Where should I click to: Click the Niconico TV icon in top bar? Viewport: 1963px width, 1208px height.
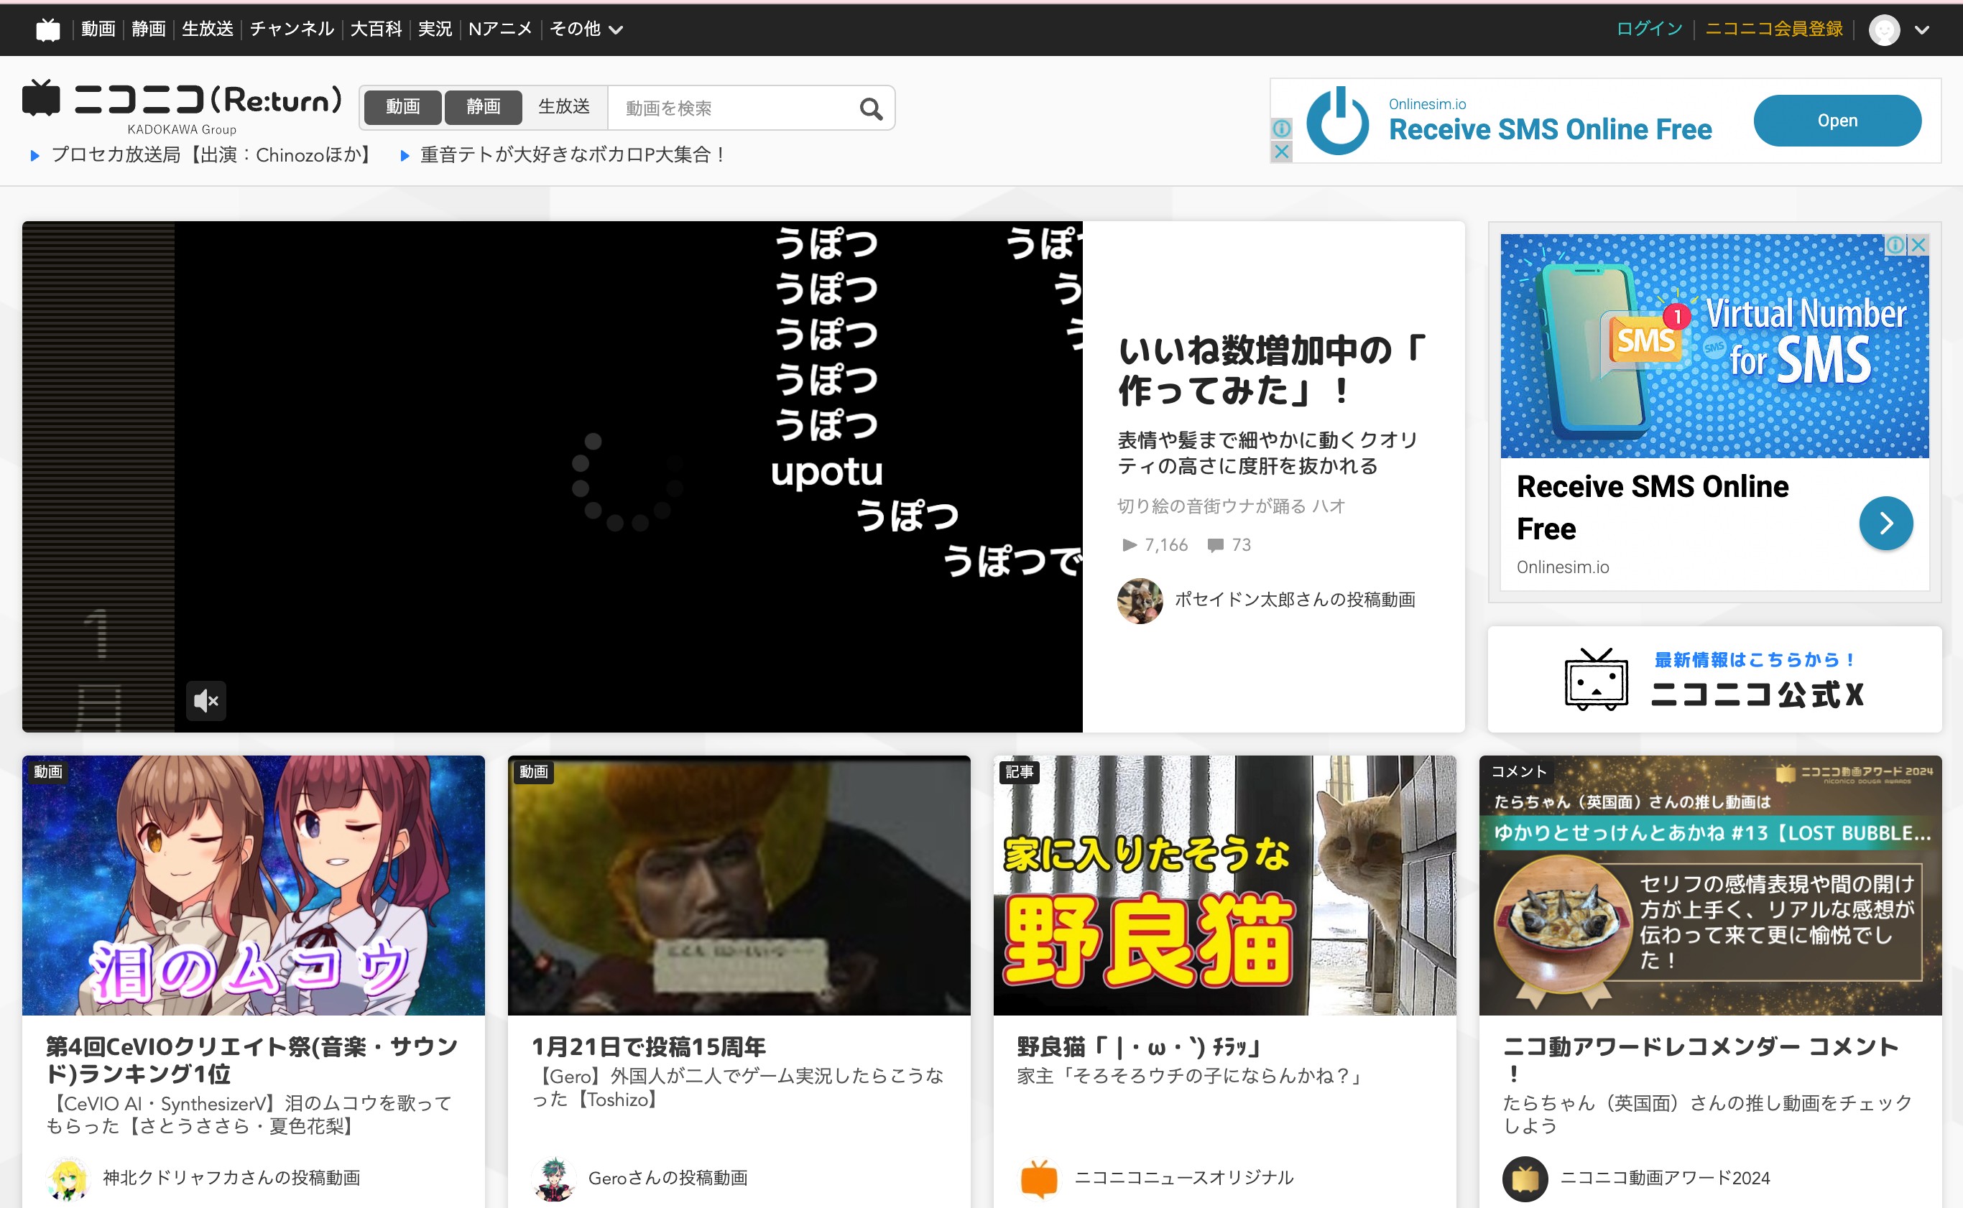click(x=48, y=29)
